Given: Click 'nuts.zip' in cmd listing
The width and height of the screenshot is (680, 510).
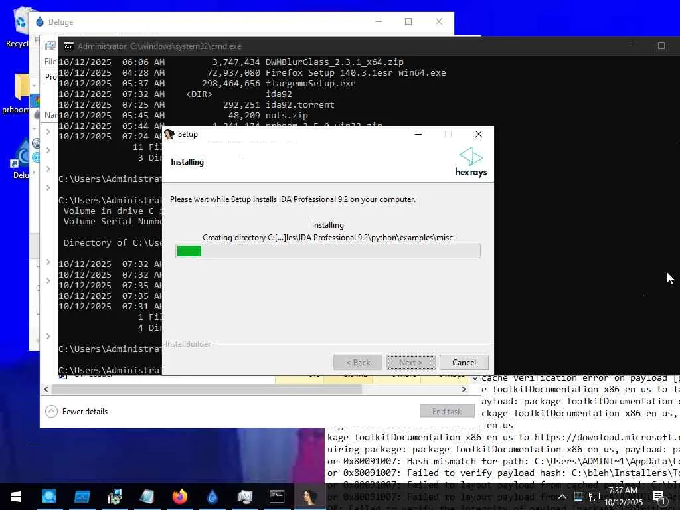Looking at the screenshot, I should pos(287,116).
